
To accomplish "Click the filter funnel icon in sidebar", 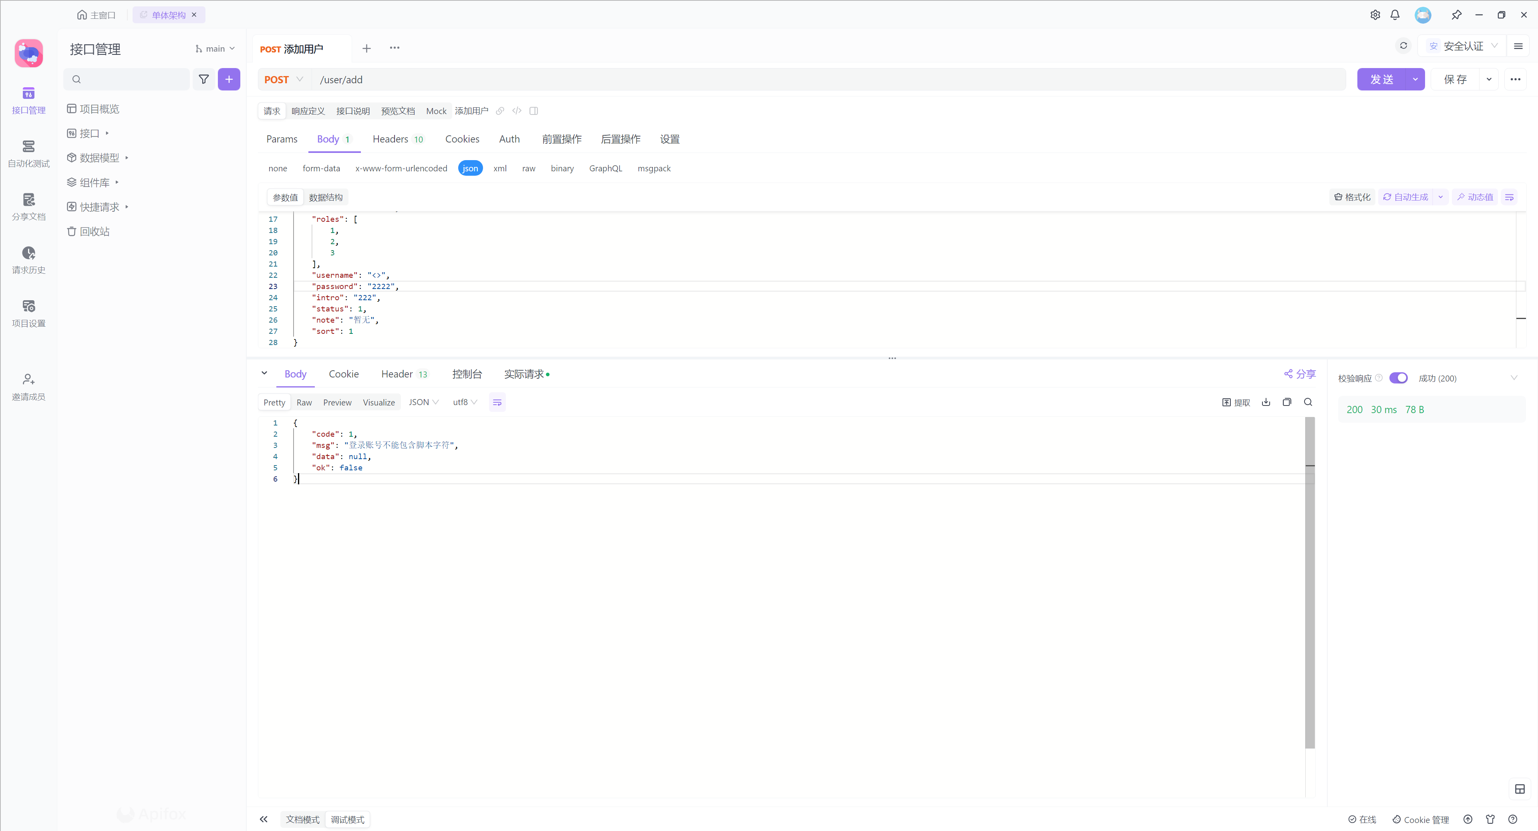I will (x=203, y=79).
